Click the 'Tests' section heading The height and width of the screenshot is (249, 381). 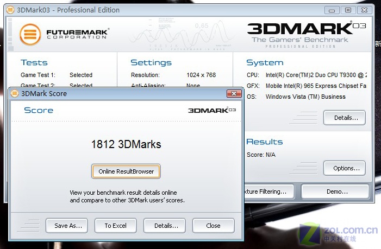pos(34,62)
